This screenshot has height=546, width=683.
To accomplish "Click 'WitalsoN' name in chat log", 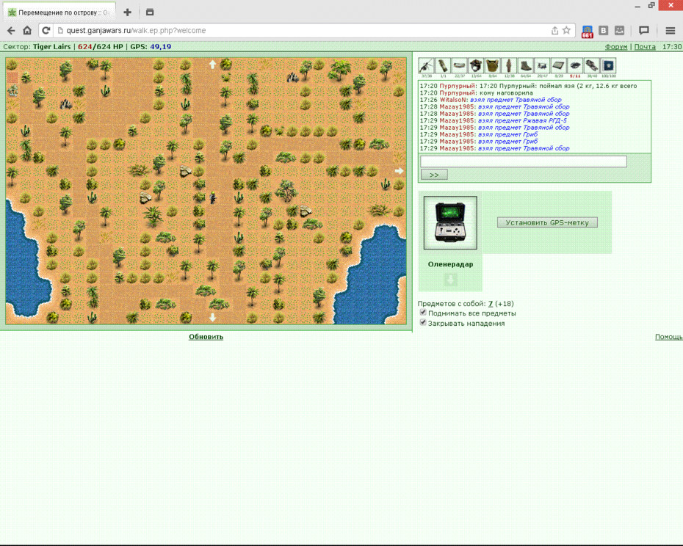I will coord(453,100).
